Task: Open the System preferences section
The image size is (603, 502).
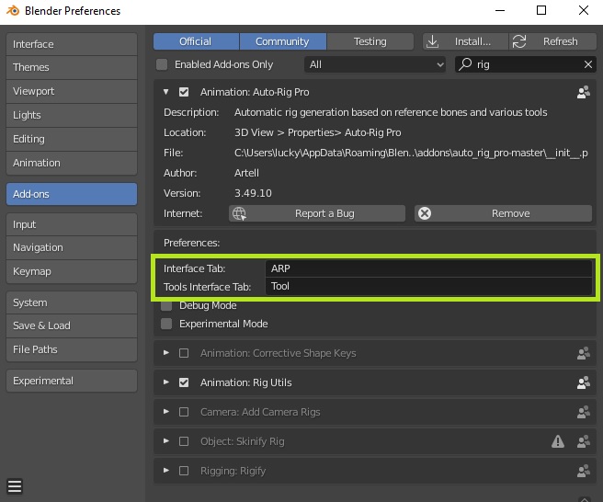Action: [x=72, y=302]
